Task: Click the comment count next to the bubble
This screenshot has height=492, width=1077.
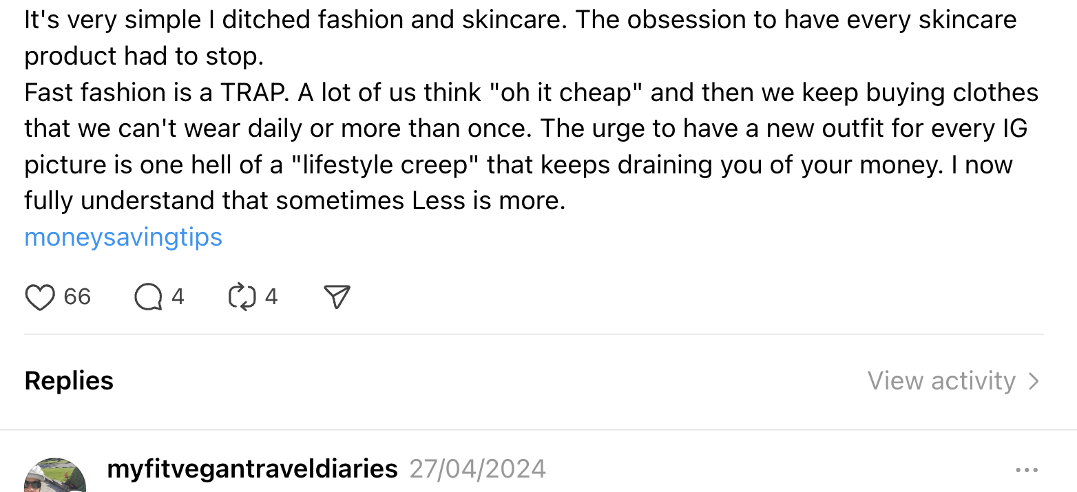Action: (x=178, y=297)
